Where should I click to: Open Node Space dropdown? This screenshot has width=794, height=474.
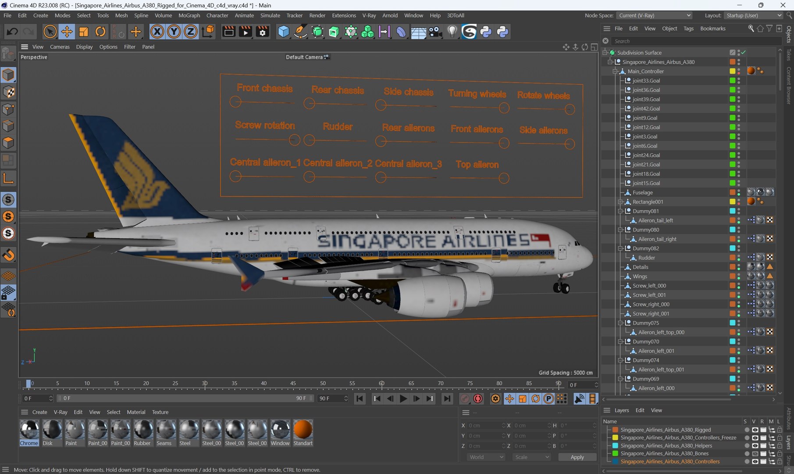pos(655,15)
